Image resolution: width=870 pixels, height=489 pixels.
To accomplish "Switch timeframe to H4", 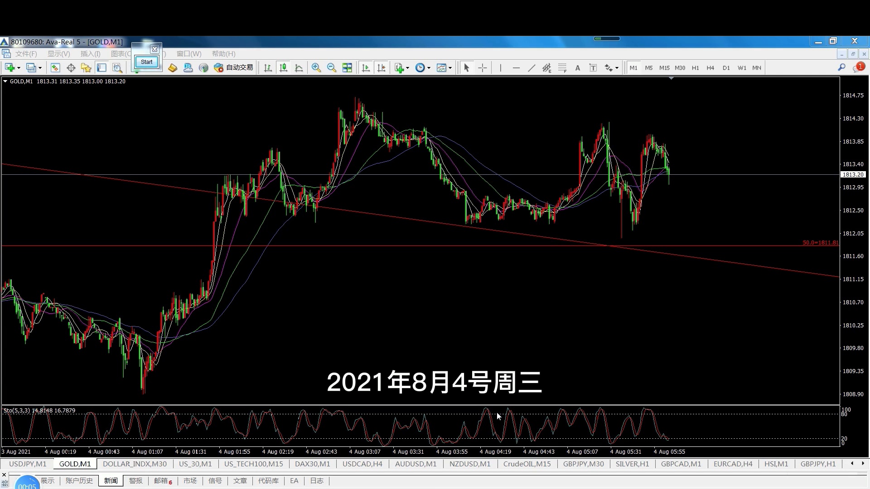I will 710,68.
